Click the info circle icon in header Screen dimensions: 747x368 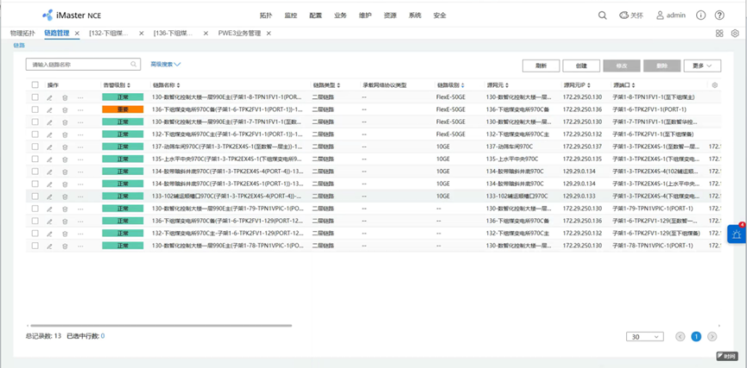(700, 16)
